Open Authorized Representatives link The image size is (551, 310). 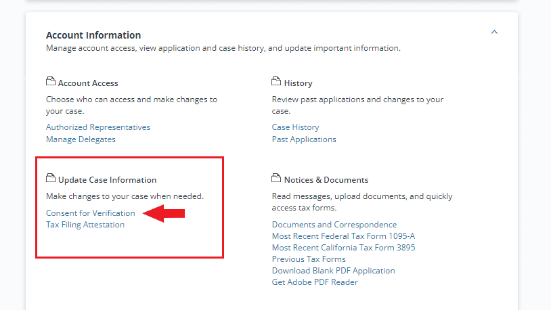coord(98,127)
